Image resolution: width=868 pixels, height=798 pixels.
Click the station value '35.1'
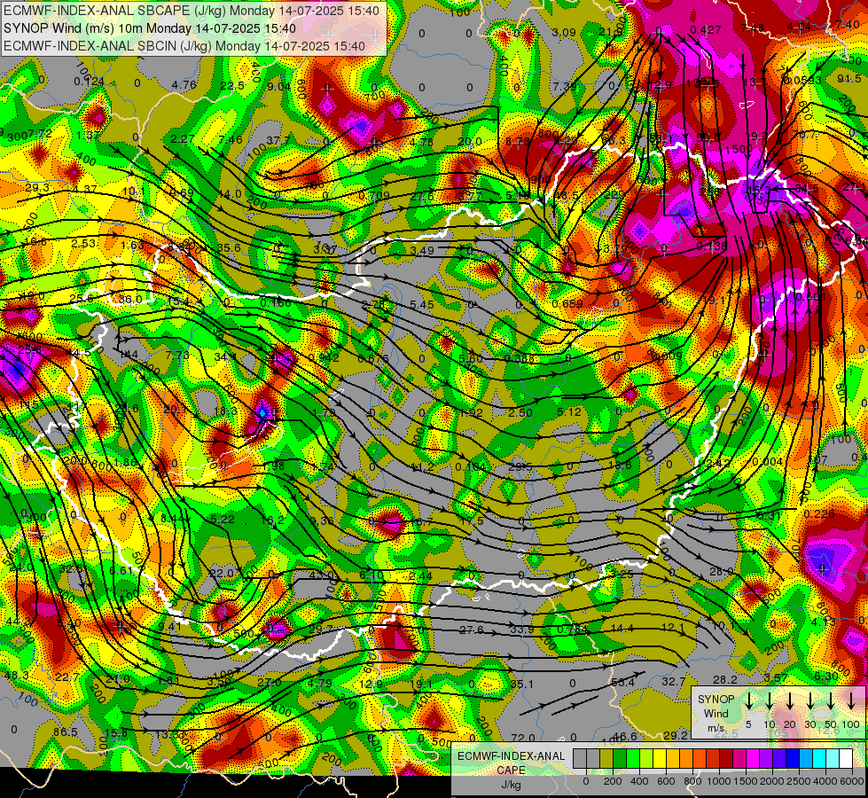pos(521,684)
